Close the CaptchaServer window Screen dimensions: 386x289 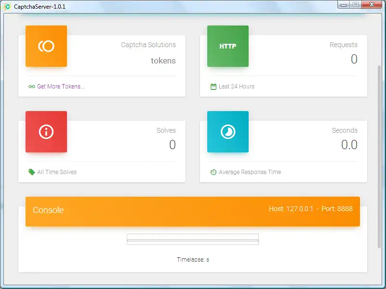click(x=372, y=5)
